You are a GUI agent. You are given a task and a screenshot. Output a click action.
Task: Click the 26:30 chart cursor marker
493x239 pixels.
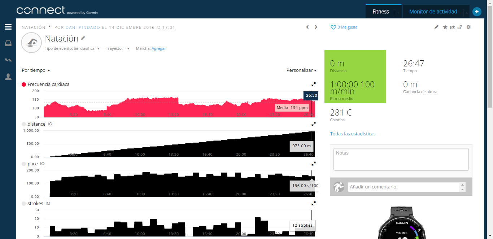(311, 95)
